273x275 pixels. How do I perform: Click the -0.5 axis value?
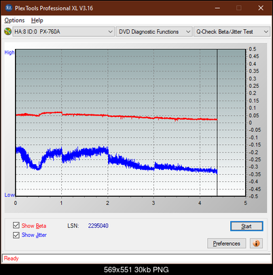tap(253, 196)
